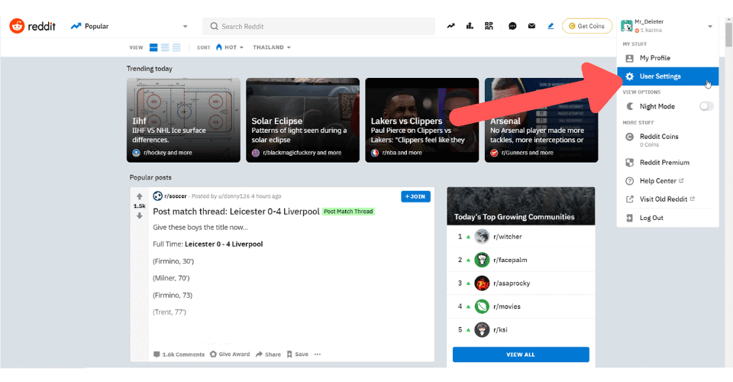The width and height of the screenshot is (733, 382).
Task: Open r/movies in growing communities
Action: 507,306
